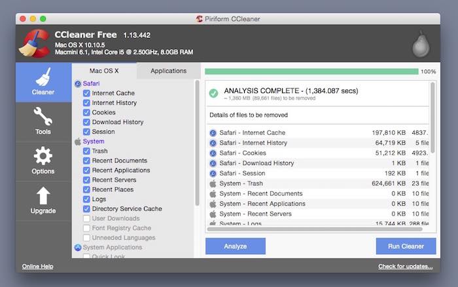
Task: Uncheck Download History checkbox
Action: tap(86, 123)
